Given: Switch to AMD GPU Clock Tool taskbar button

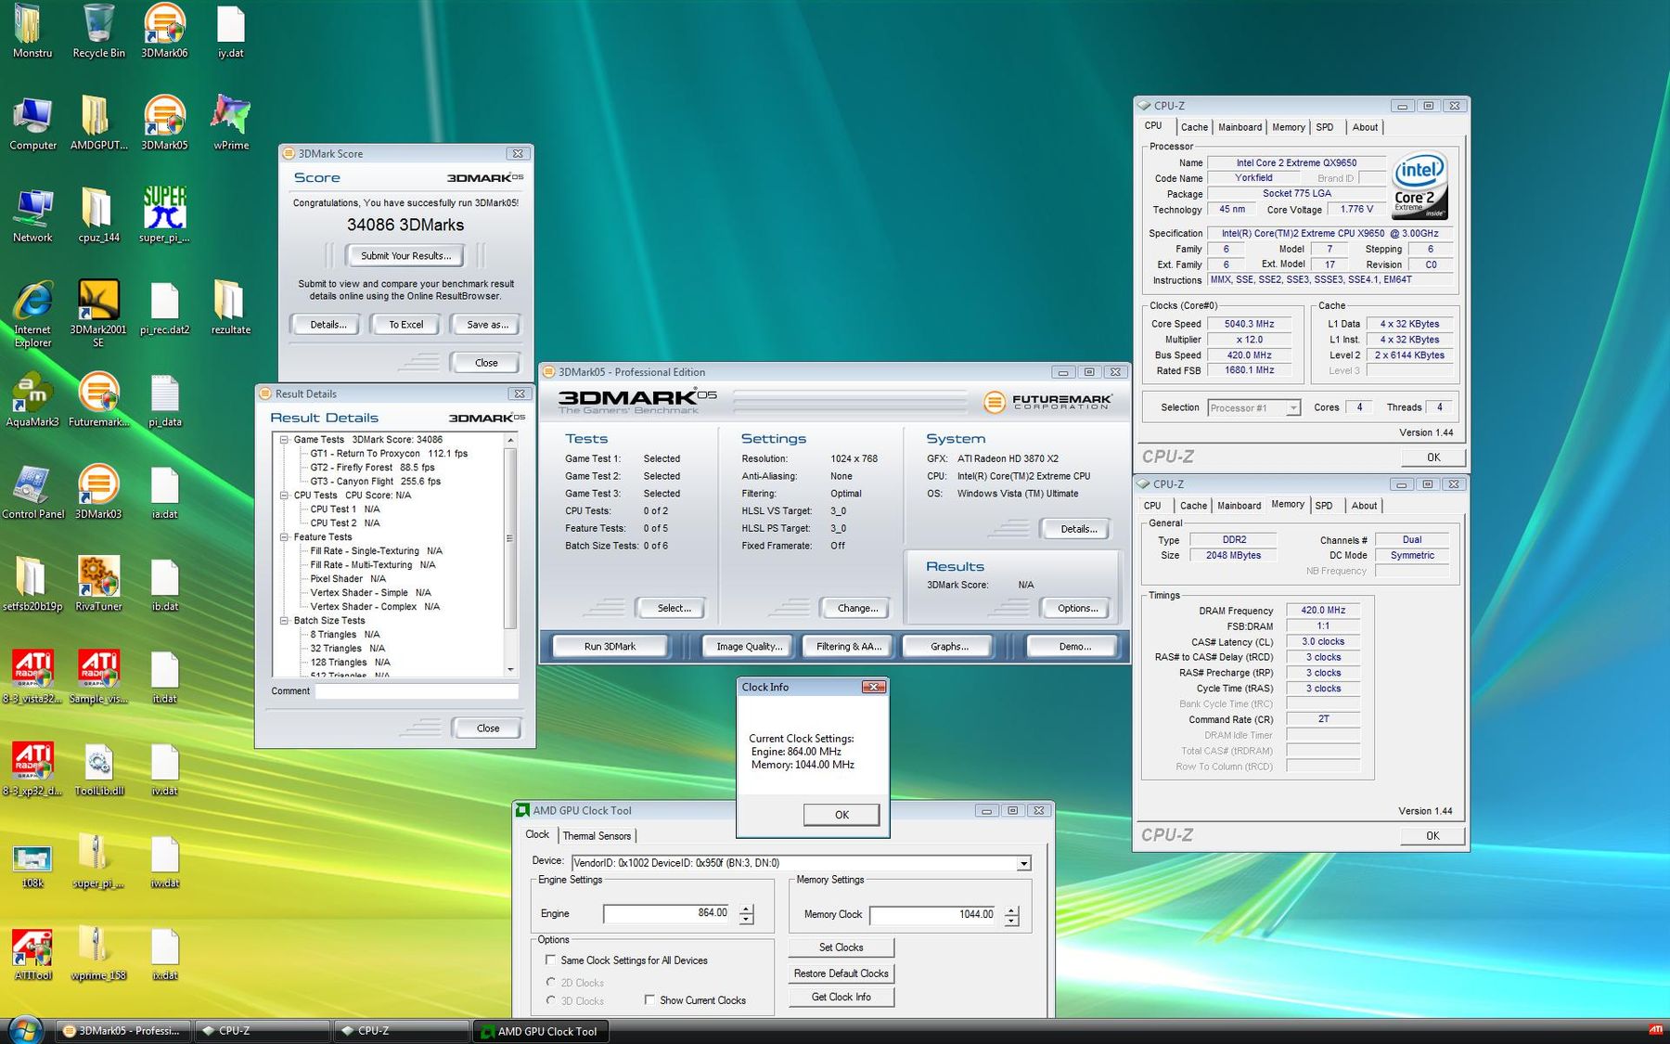Looking at the screenshot, I should pyautogui.click(x=539, y=1031).
